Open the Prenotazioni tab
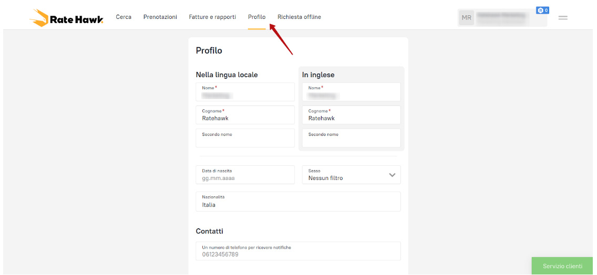The image size is (597, 275). click(x=160, y=17)
